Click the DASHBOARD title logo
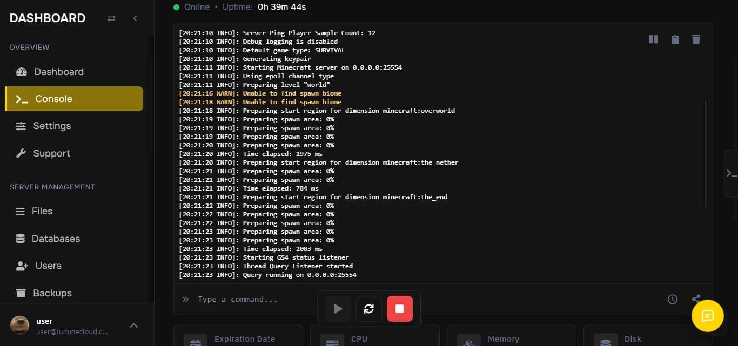The width and height of the screenshot is (738, 346). coord(48,18)
